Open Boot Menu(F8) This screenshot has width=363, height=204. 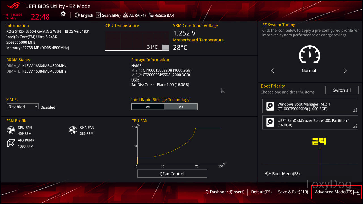[x=282, y=174]
